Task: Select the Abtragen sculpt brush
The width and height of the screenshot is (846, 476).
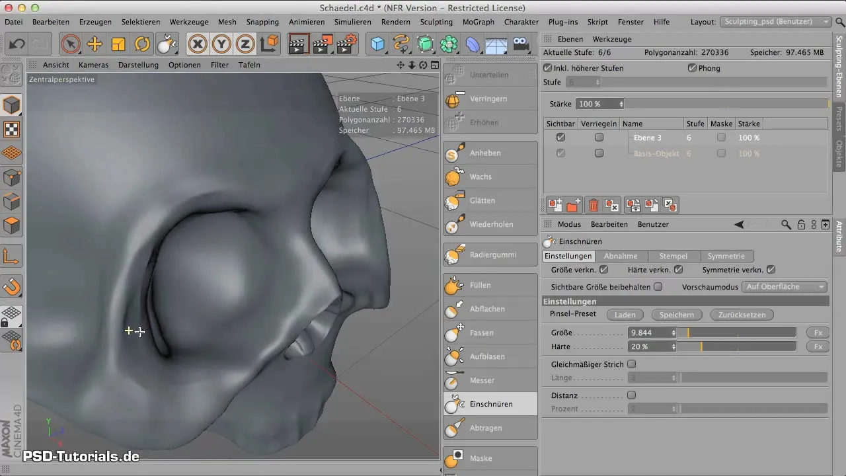Action: pos(490,428)
